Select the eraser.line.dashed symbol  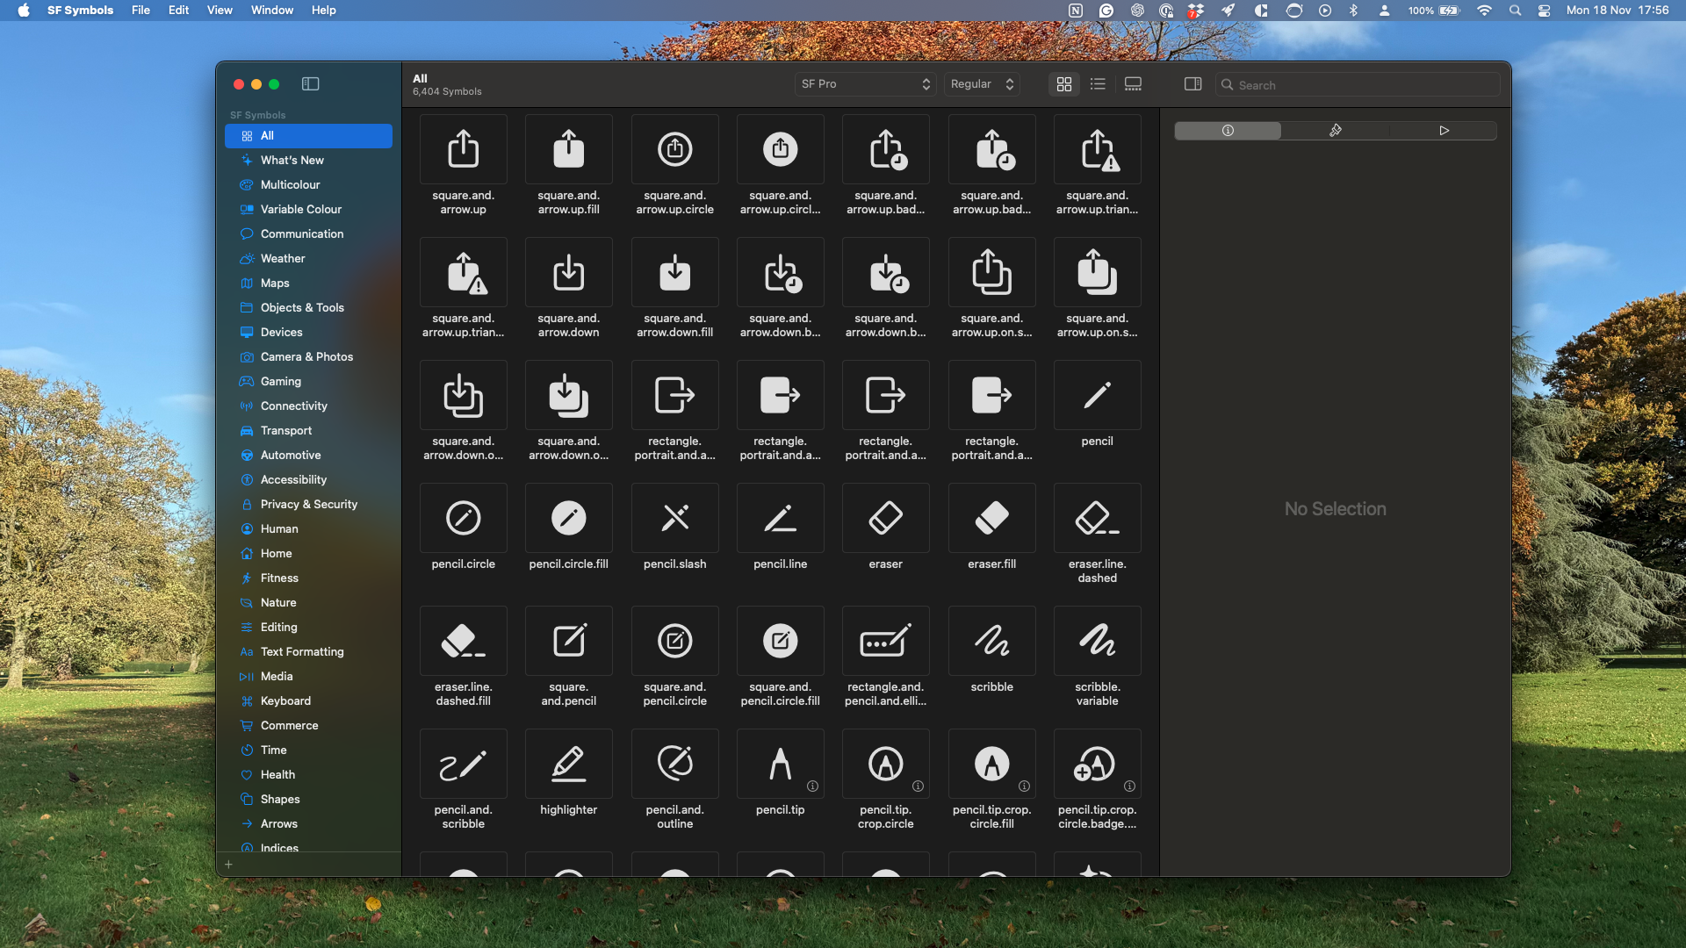[x=1097, y=518]
